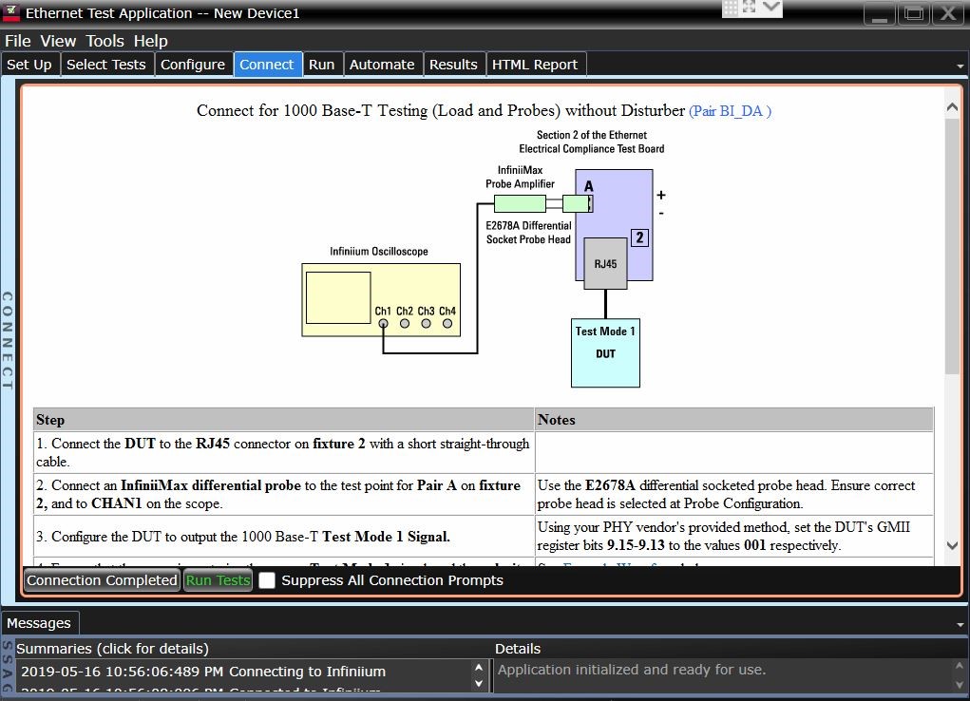The width and height of the screenshot is (970, 701).
Task: Enable Suppress All Connection Prompts
Action: [x=267, y=579]
